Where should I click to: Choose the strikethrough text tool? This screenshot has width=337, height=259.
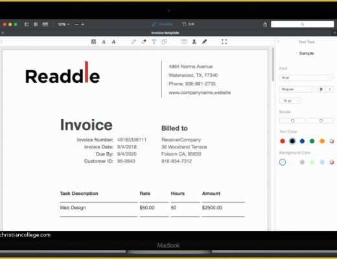113,41
